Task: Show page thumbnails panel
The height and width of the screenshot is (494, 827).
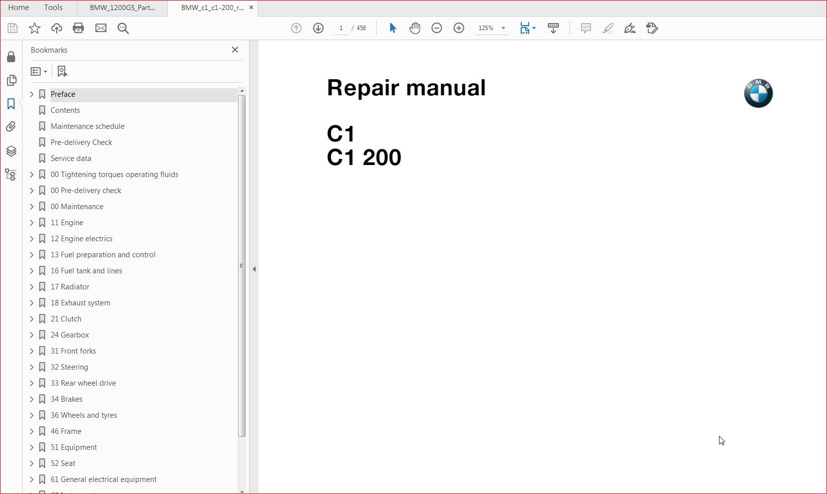Action: (11, 80)
